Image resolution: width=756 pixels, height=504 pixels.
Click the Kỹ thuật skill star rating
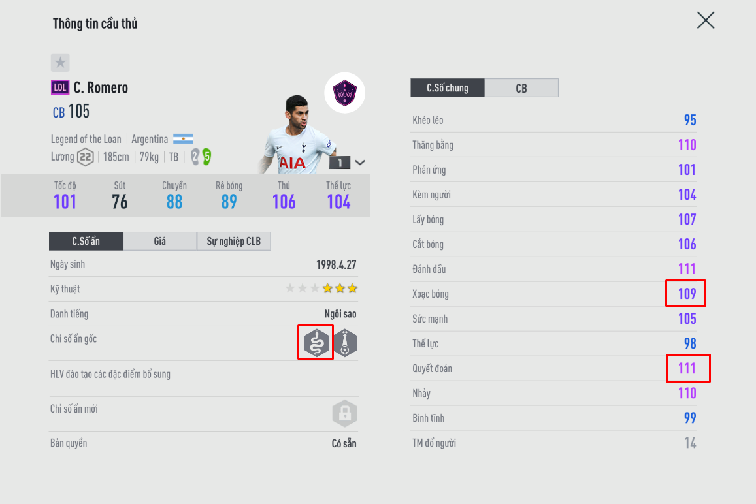321,288
